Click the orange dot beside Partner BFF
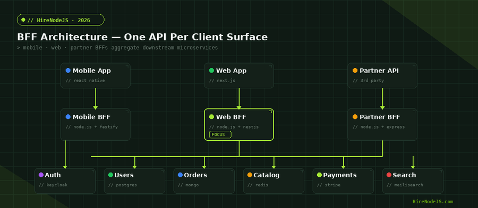 point(355,117)
